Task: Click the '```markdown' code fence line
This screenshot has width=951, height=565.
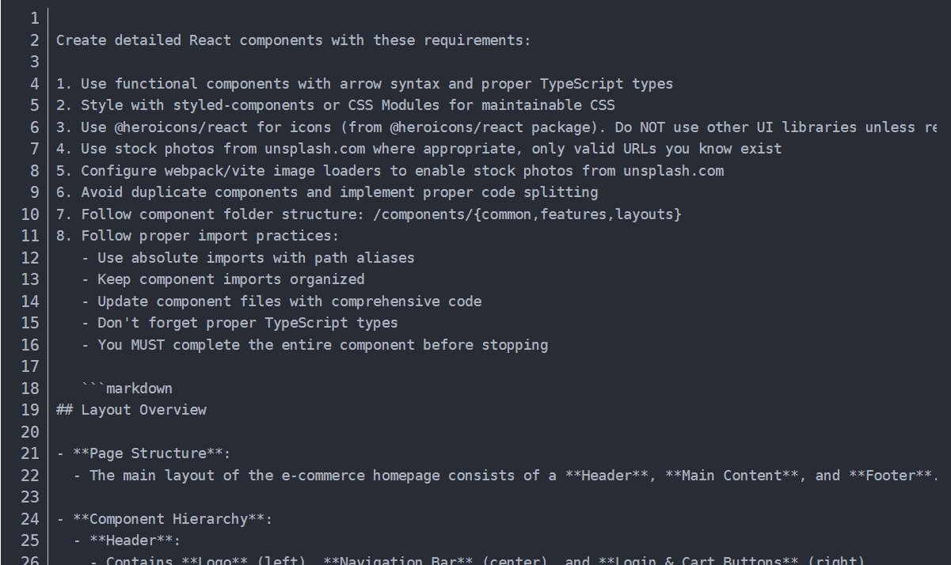Action: [x=127, y=389]
